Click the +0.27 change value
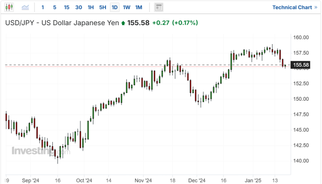The width and height of the screenshot is (322, 184). [161, 23]
